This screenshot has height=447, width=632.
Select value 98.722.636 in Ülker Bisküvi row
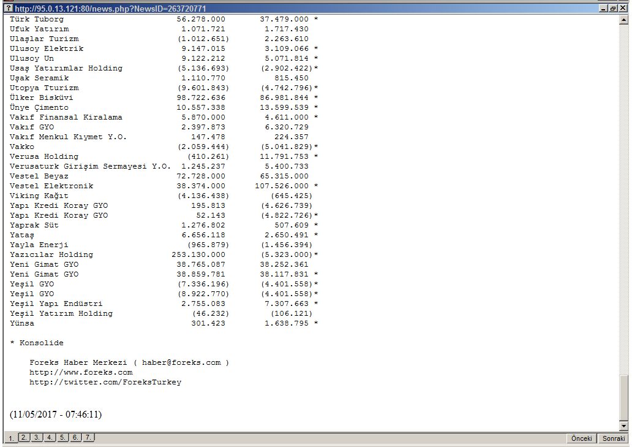tap(201, 97)
